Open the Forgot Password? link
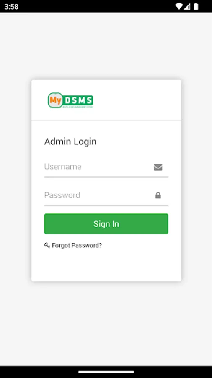 (77, 245)
